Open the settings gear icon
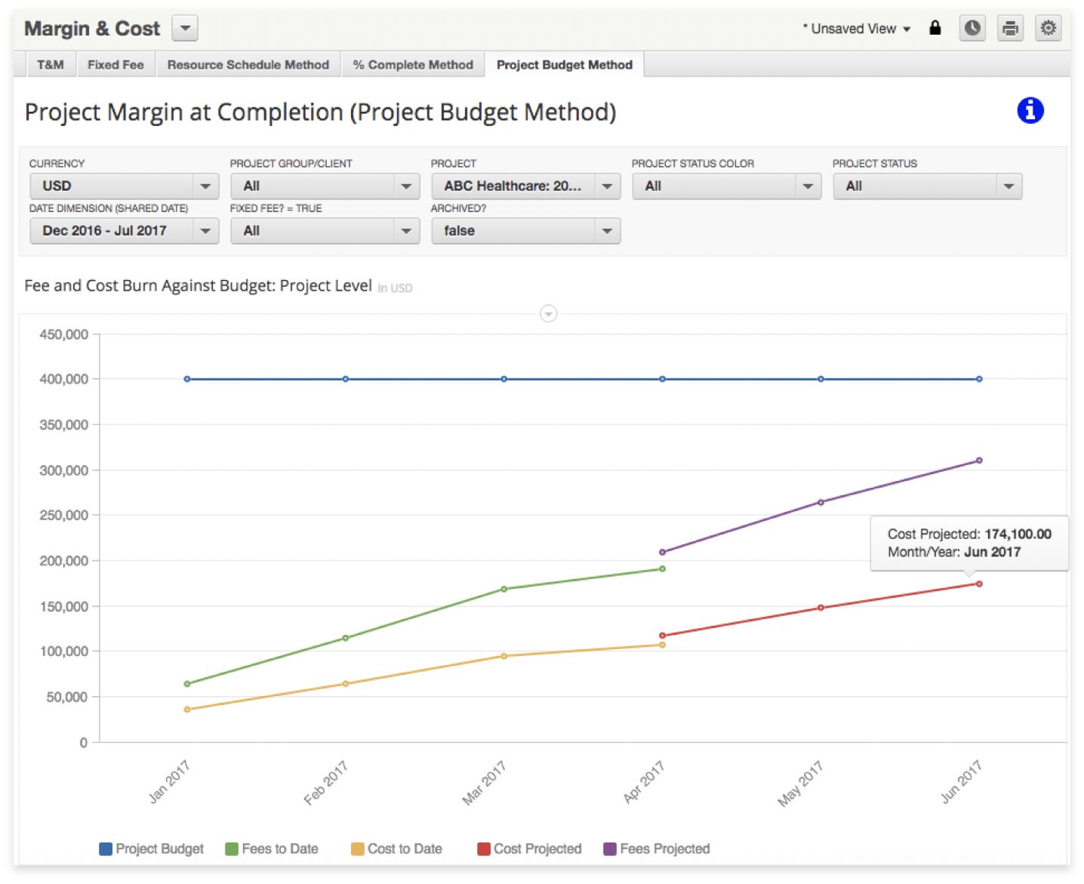 pyautogui.click(x=1048, y=28)
